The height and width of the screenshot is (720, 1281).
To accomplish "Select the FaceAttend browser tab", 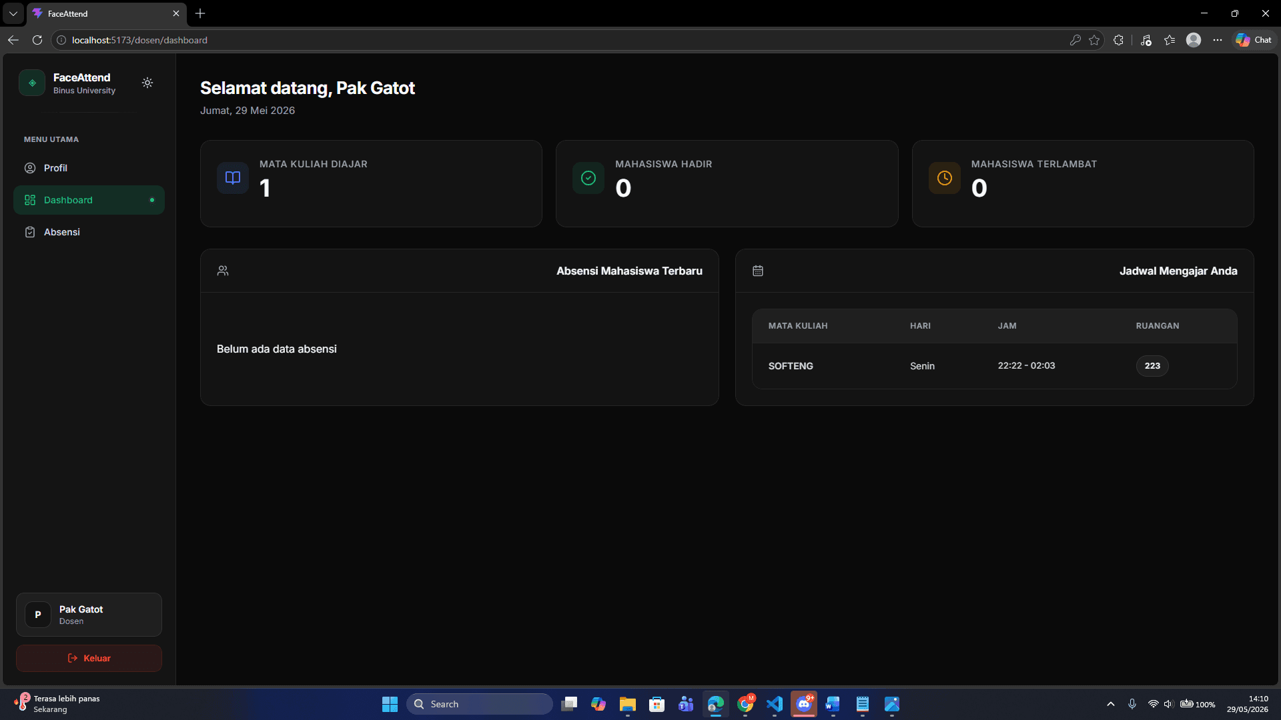I will pyautogui.click(x=107, y=13).
